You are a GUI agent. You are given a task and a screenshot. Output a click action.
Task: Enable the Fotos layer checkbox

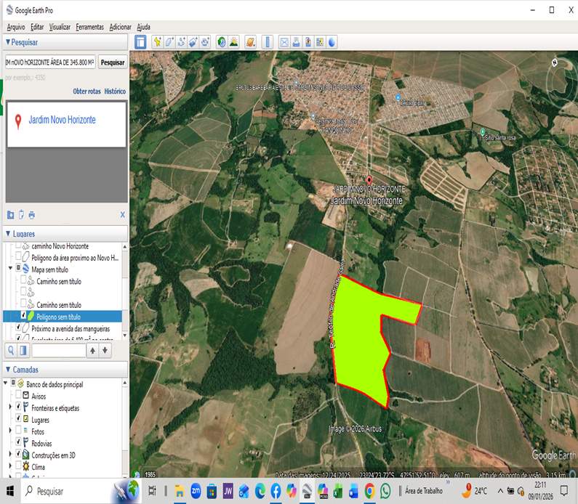(18, 431)
